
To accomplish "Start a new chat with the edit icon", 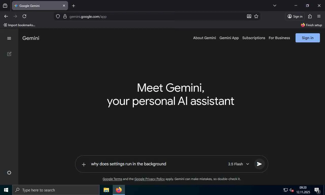I will [9, 54].
